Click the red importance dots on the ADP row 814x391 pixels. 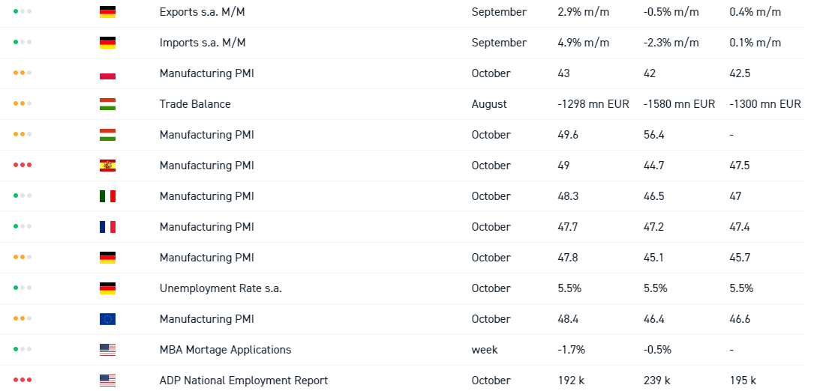point(23,381)
